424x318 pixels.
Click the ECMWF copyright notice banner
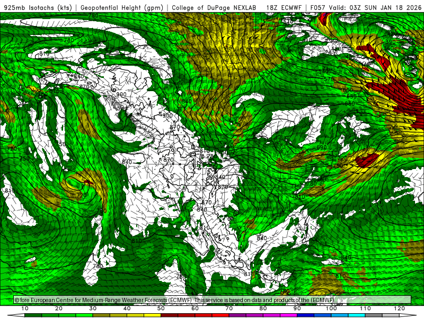[x=213, y=300]
